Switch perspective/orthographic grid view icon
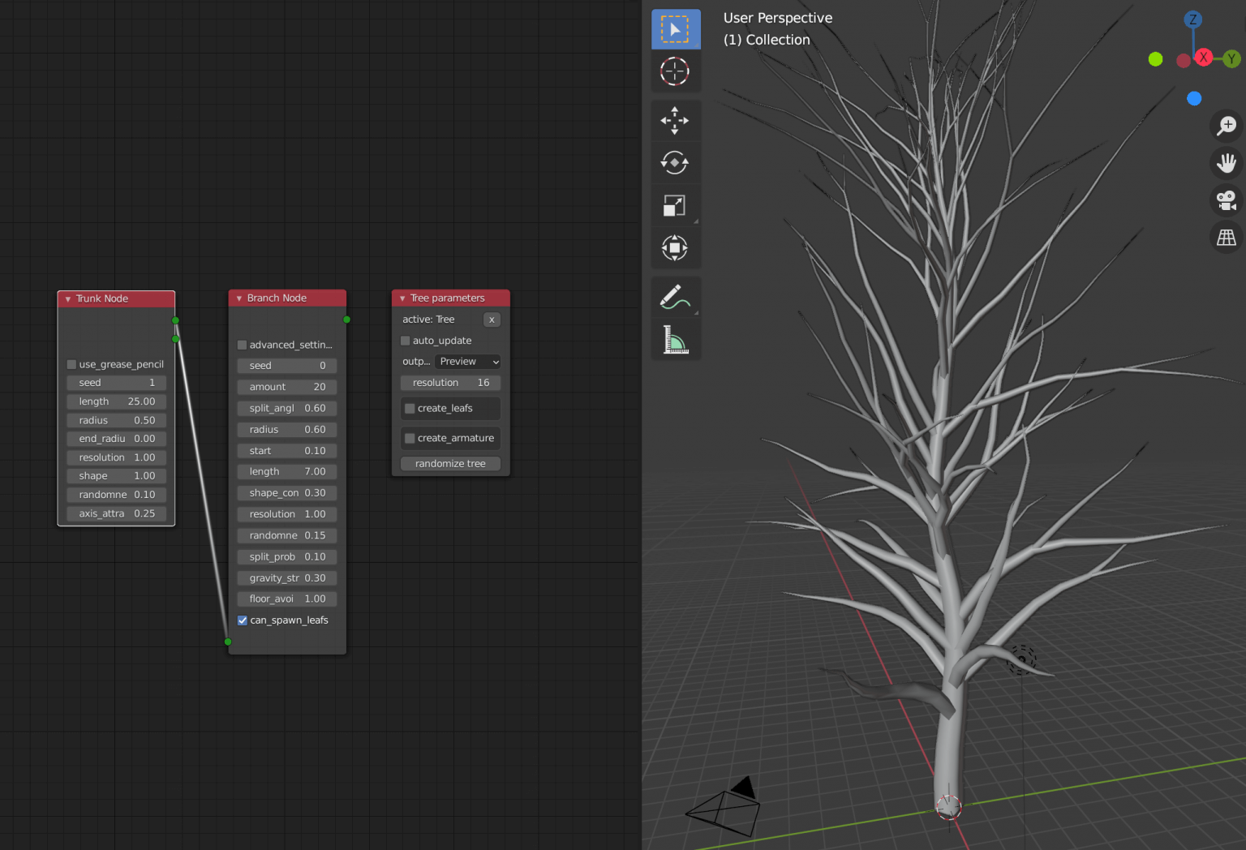 coord(1226,238)
